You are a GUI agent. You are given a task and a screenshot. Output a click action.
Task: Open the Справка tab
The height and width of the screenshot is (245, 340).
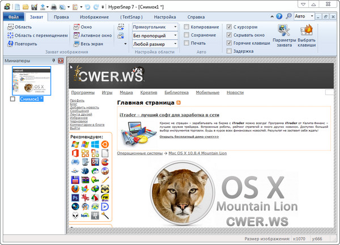(196, 17)
